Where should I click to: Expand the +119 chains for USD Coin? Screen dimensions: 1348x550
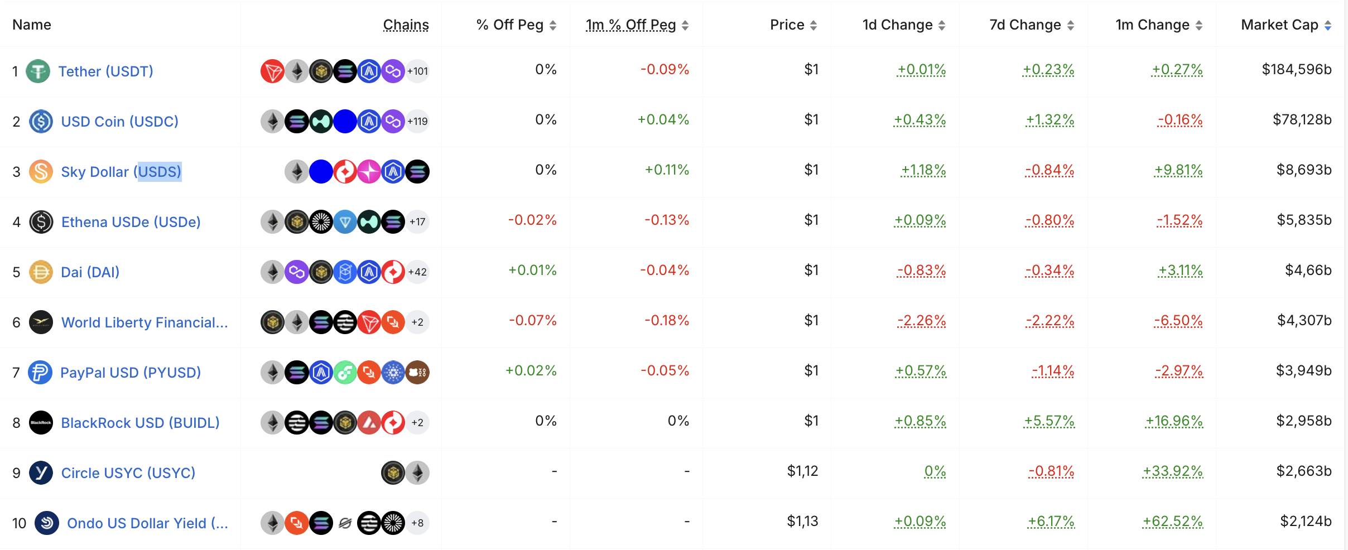coord(417,121)
